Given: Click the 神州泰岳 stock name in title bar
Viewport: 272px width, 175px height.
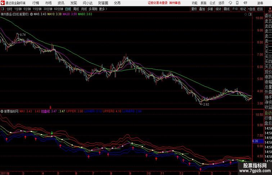Looking at the screenshot, I should 175,3.
